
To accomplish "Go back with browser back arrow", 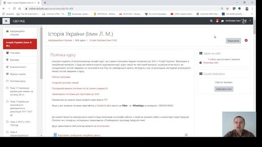I will coord(4,9).
